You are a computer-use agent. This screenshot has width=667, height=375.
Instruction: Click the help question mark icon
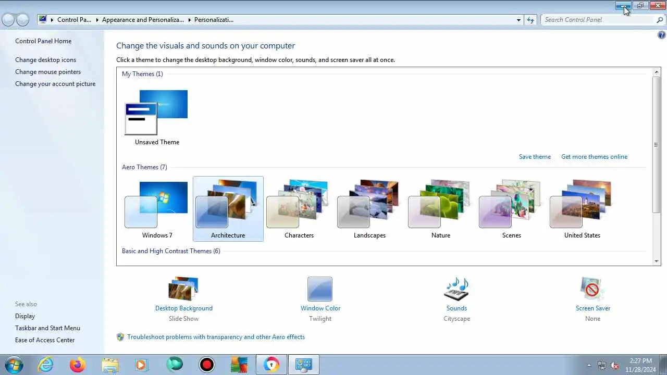[x=662, y=35]
